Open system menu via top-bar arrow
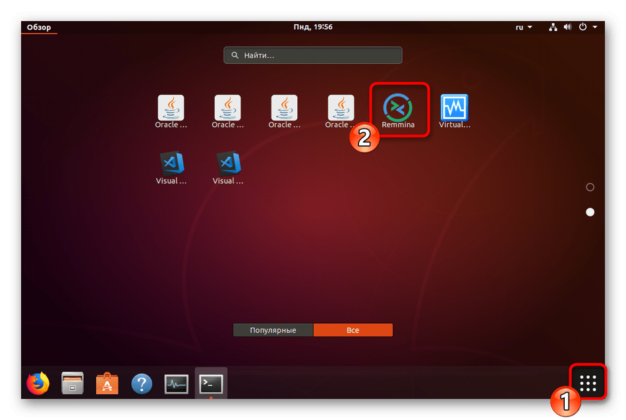Viewport: 626px width, 420px height. pyautogui.click(x=595, y=27)
